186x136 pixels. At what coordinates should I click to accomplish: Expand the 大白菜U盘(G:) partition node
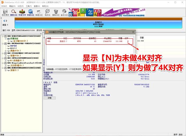coord(6,66)
